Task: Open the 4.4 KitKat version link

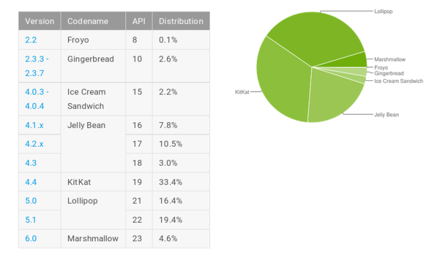Action: coord(31,182)
